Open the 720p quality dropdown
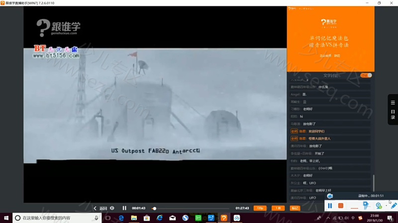This screenshot has height=223, width=398. pyautogui.click(x=260, y=208)
